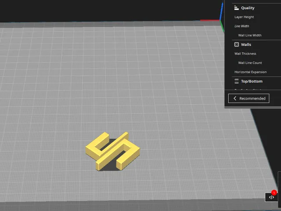Click the Quality category layers icon
The image size is (281, 211).
236,8
